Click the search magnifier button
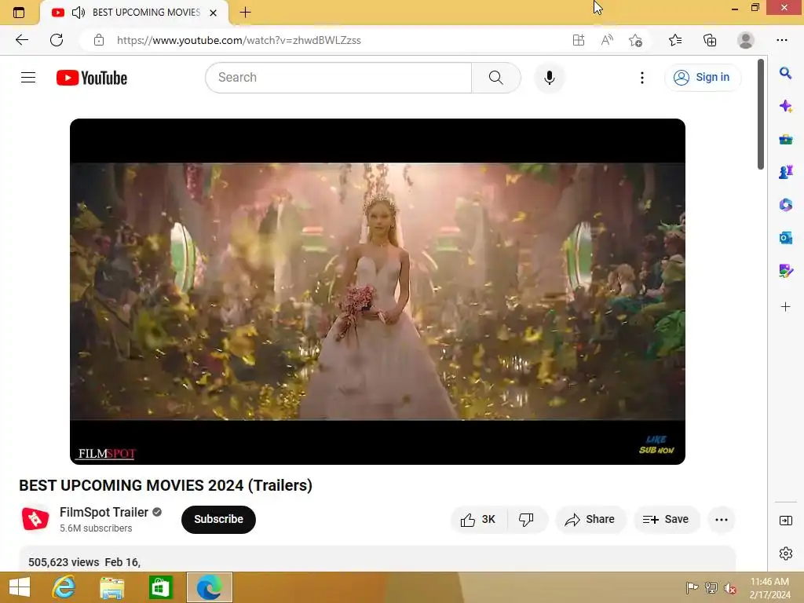The image size is (804, 603). point(496,78)
